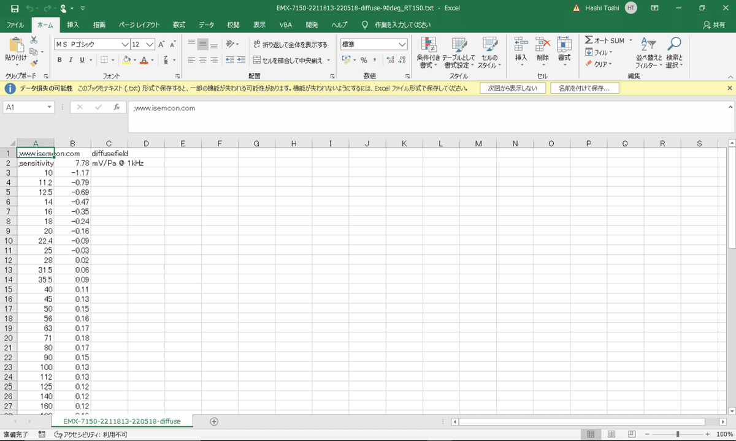Screen dimensions: 736x441
Task: Click Find & Select (検索と選択) magnifier icon
Action: tap(674, 45)
